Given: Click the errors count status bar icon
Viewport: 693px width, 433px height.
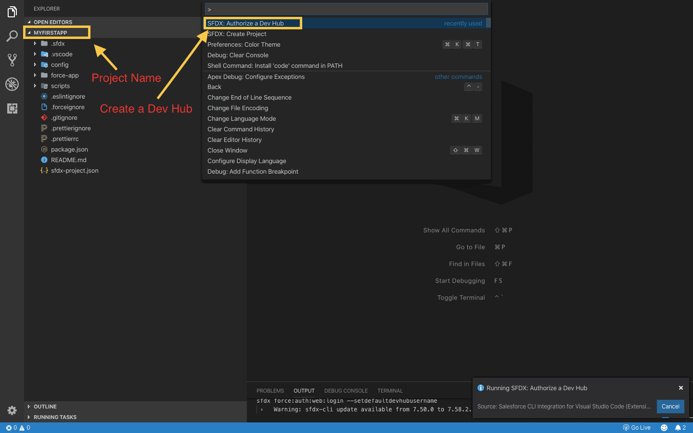Looking at the screenshot, I should pyautogui.click(x=11, y=428).
